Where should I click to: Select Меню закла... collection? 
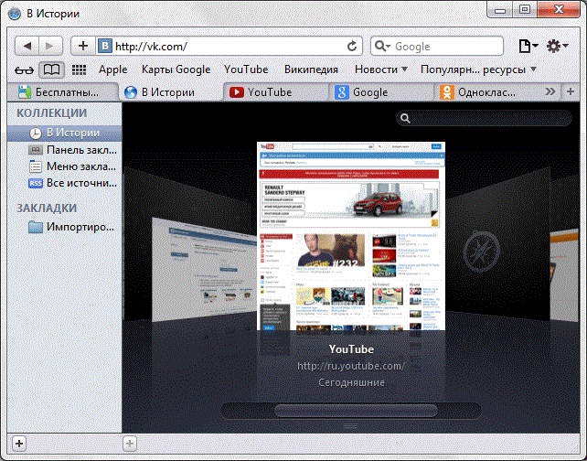tap(64, 166)
